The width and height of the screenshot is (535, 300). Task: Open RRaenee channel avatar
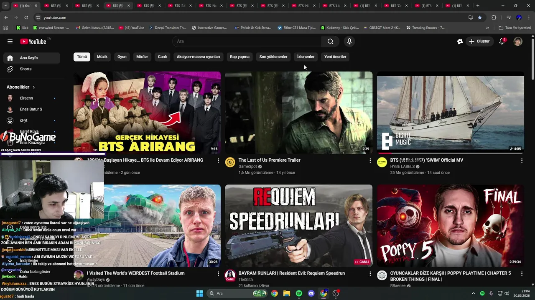click(x=382, y=275)
